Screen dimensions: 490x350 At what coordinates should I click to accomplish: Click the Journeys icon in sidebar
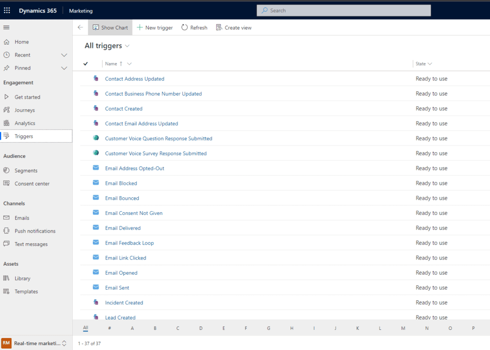[x=7, y=110]
